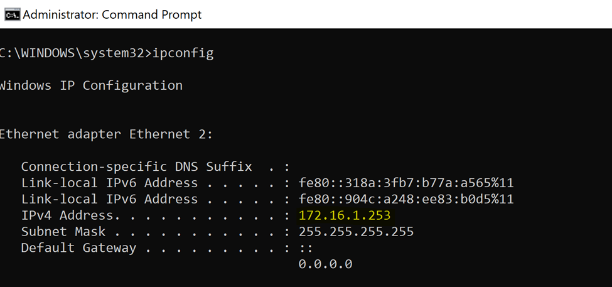The width and height of the screenshot is (612, 287).
Task: Click the IPv4 Address label
Action: click(x=68, y=215)
